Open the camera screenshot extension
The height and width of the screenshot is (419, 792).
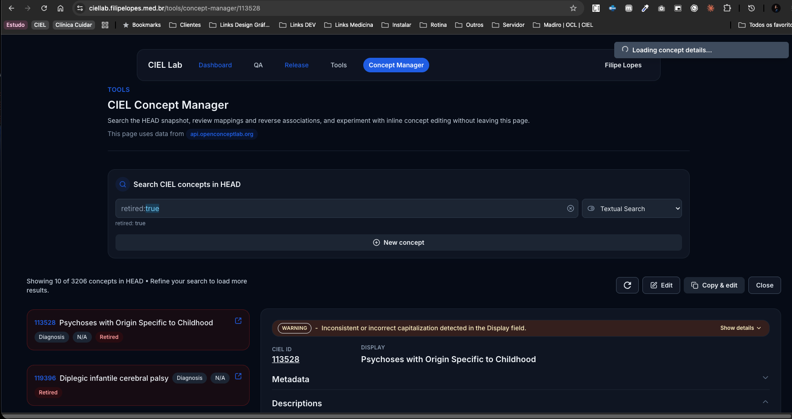click(662, 8)
